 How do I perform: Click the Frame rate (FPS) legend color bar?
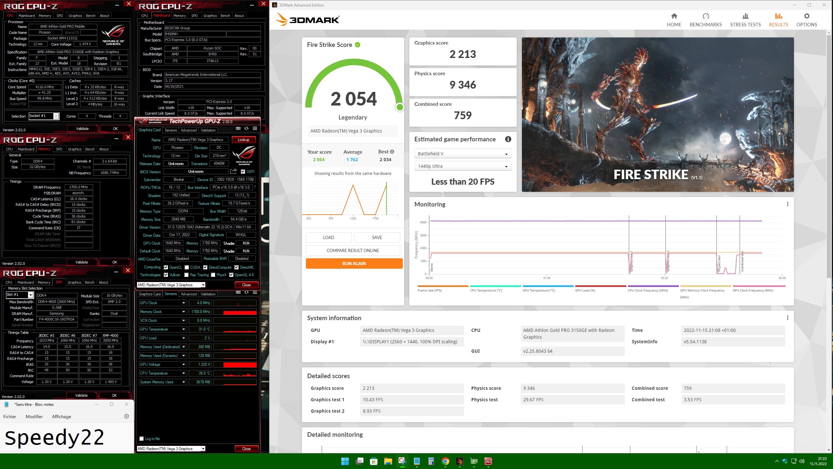[443, 286]
